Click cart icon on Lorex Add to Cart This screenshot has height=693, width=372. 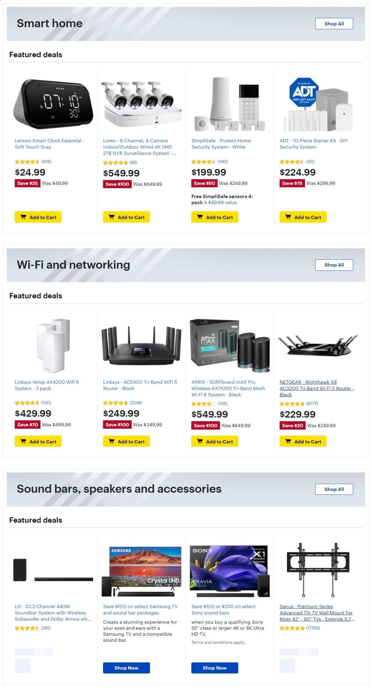coord(111,217)
